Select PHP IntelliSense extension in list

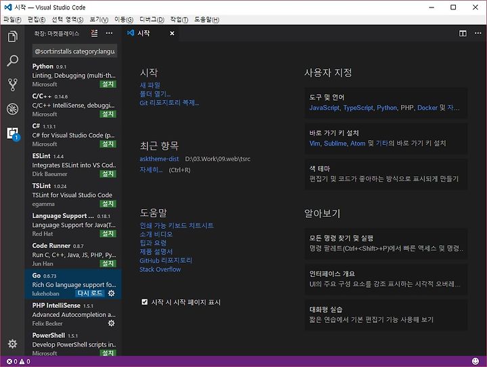pyautogui.click(x=73, y=314)
